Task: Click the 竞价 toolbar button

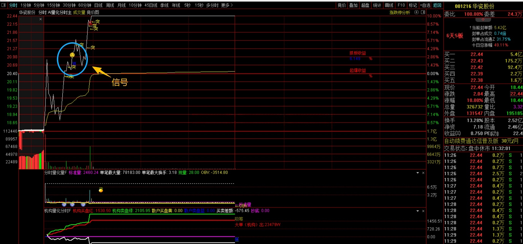Action: 342,5
